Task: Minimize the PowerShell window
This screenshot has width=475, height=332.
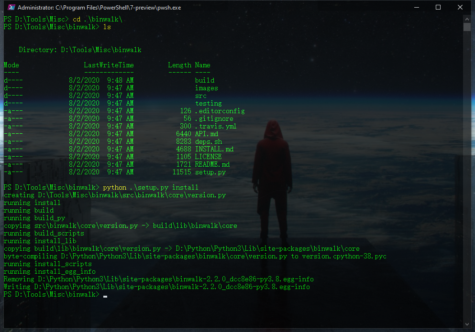Action: (x=416, y=7)
